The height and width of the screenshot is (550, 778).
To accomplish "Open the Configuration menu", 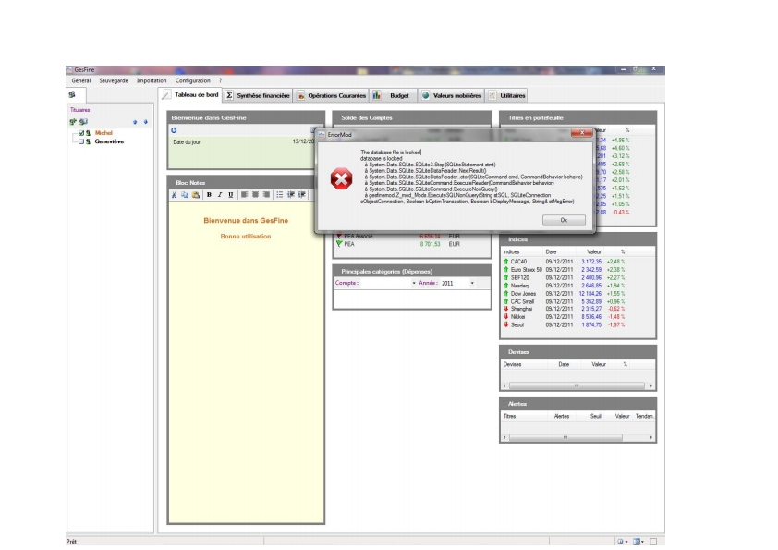I will click(x=192, y=81).
